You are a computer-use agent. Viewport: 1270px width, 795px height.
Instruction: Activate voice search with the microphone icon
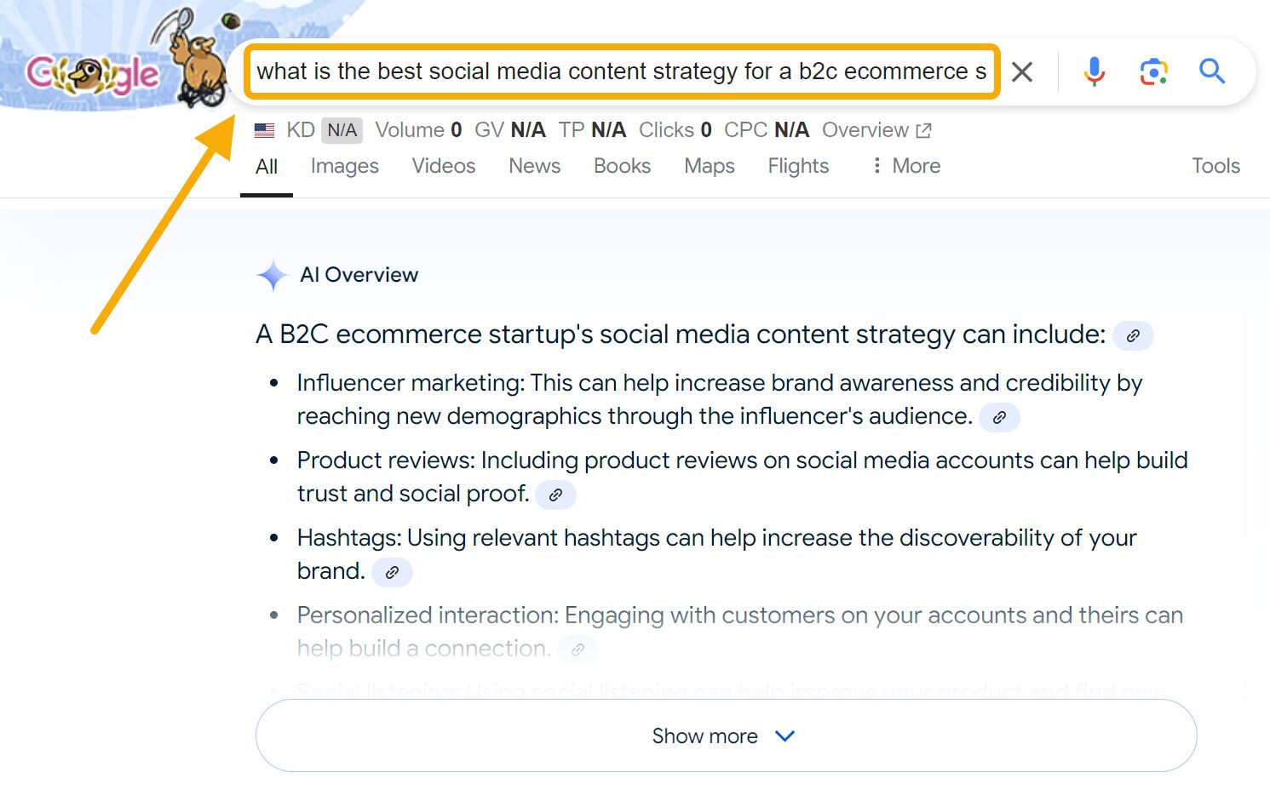pyautogui.click(x=1094, y=71)
